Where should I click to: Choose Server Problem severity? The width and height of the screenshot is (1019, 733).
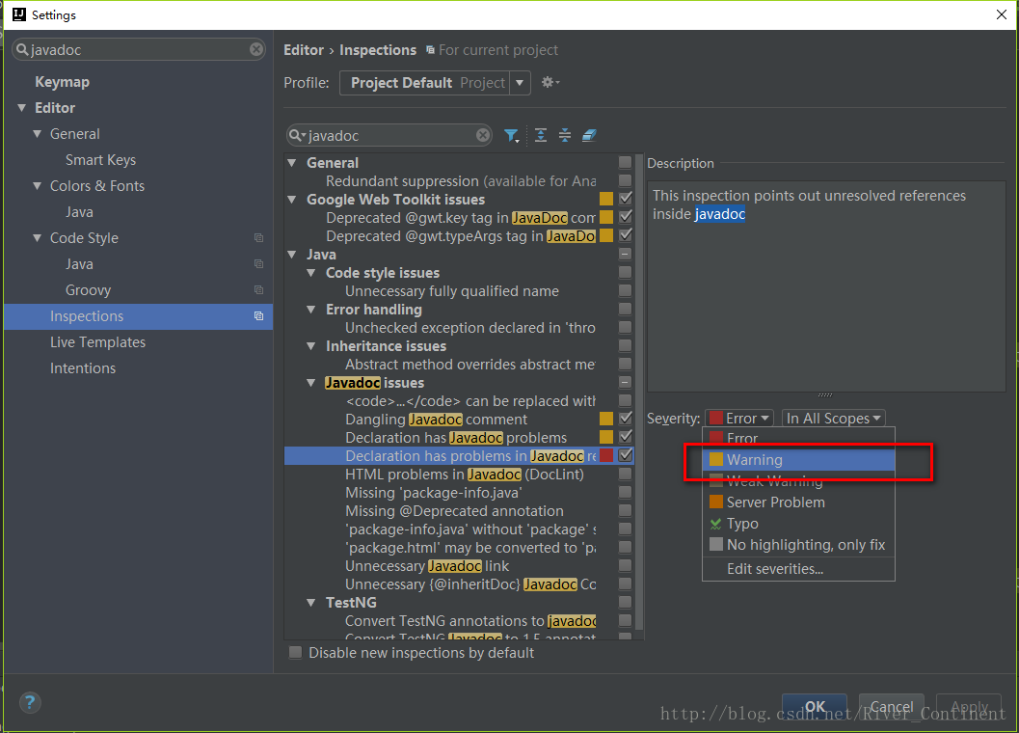[x=798, y=502]
